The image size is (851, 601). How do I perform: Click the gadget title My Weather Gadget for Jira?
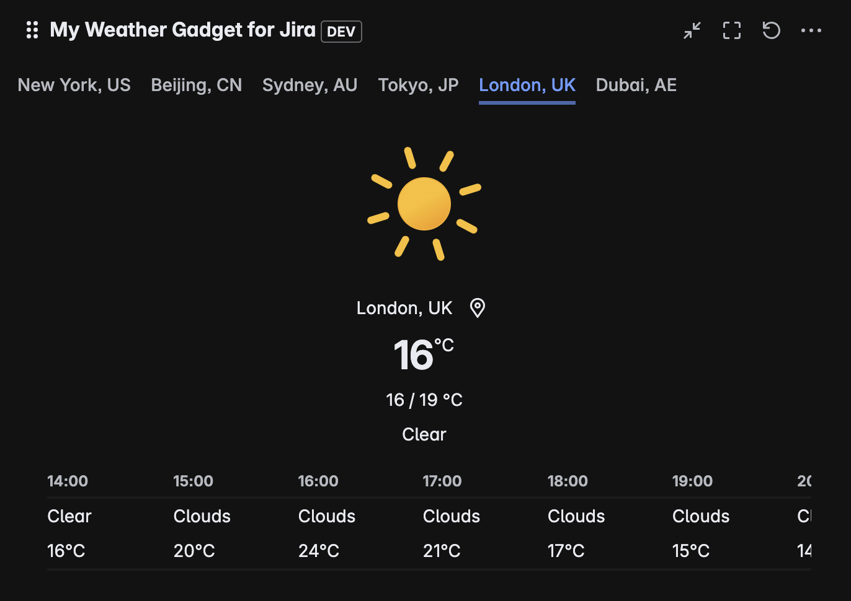tap(182, 30)
